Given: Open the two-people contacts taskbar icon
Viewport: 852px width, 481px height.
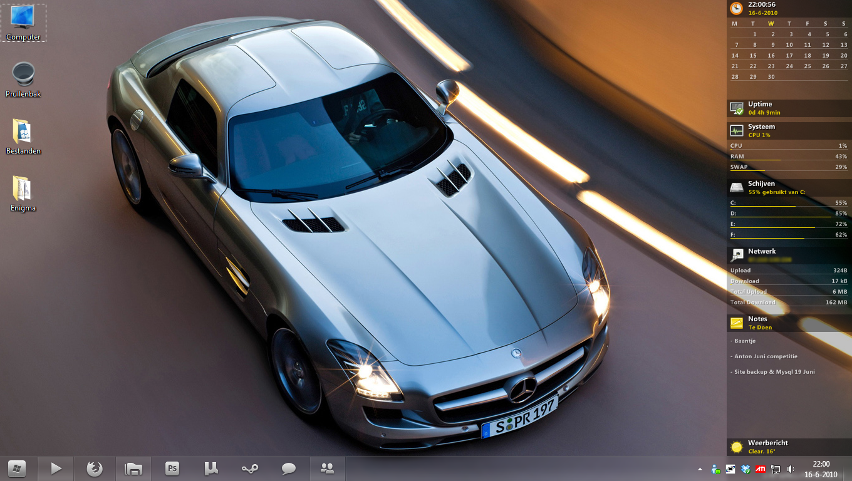Looking at the screenshot, I should pos(327,468).
